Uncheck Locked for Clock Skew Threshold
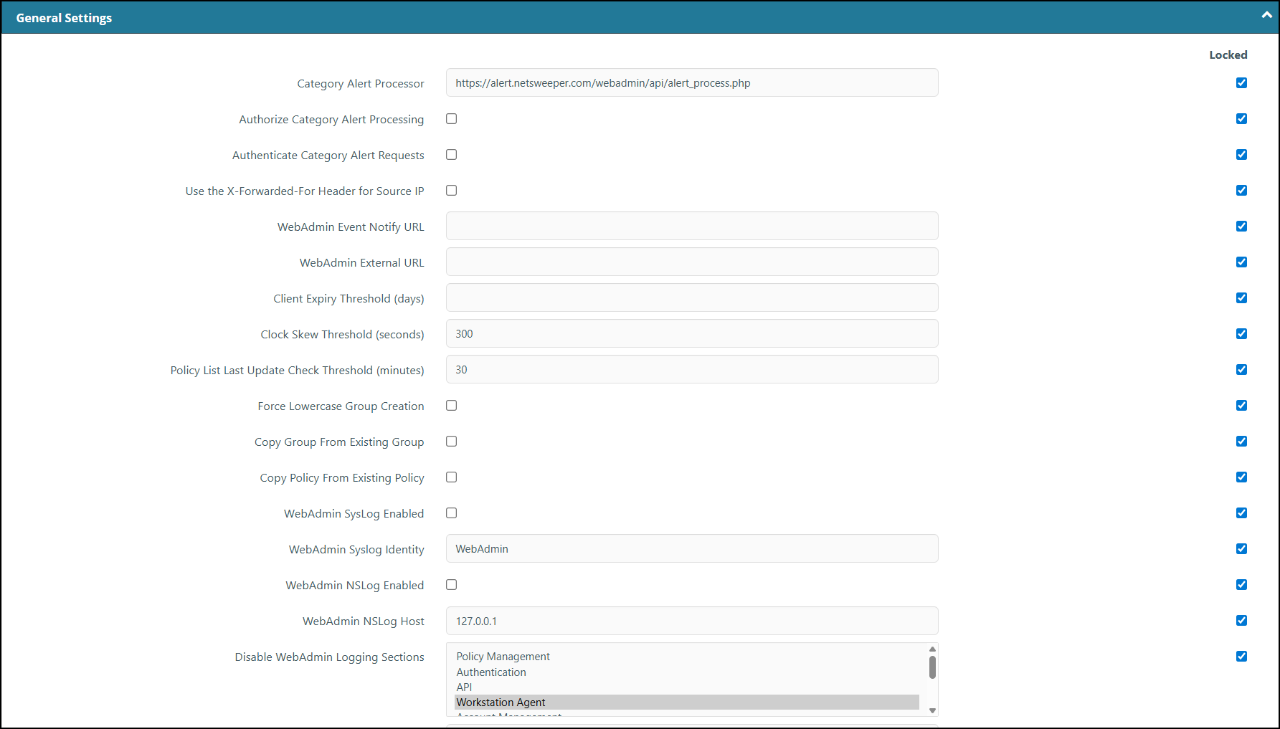The width and height of the screenshot is (1280, 729). pyautogui.click(x=1241, y=334)
